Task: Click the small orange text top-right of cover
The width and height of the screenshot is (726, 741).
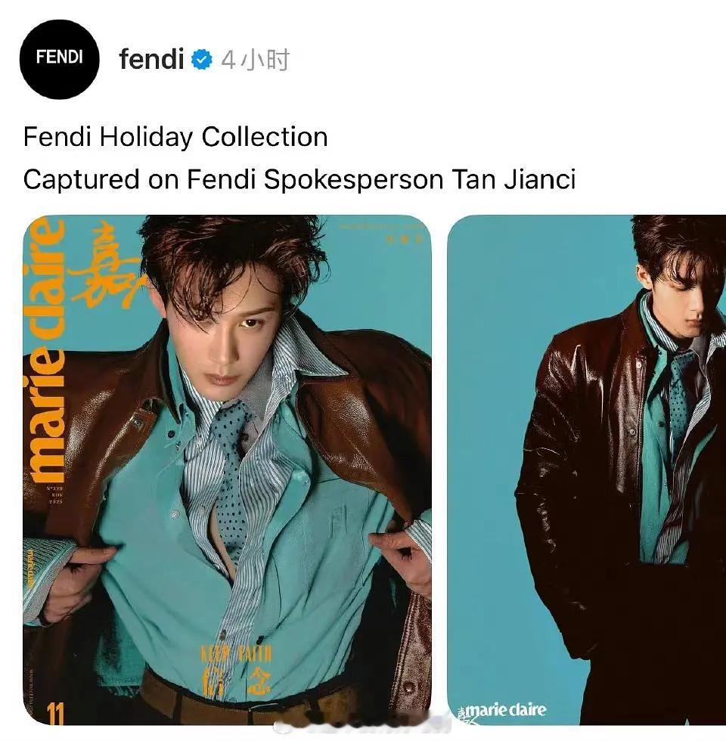Action: (381, 233)
